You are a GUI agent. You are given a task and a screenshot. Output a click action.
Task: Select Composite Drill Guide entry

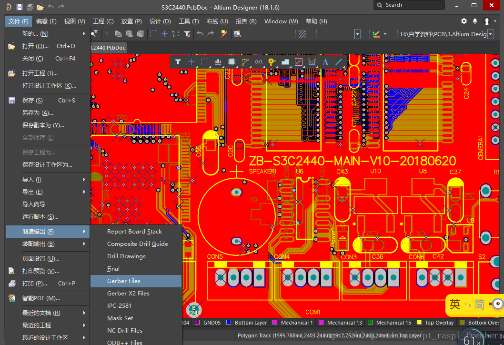pos(136,244)
